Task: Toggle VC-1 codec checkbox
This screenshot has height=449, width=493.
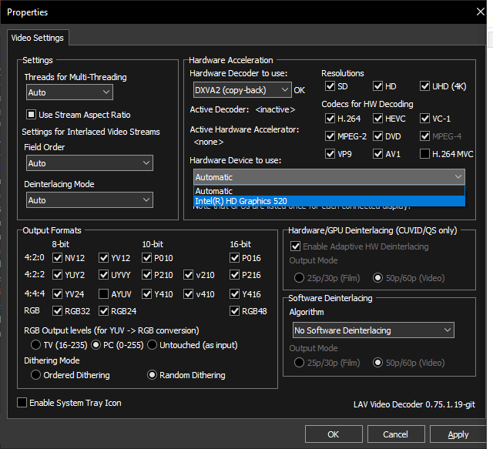Action: [x=424, y=119]
